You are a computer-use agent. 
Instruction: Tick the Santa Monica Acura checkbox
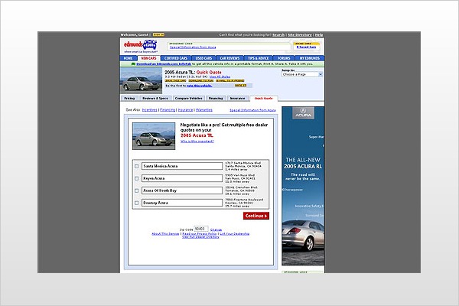click(x=136, y=166)
